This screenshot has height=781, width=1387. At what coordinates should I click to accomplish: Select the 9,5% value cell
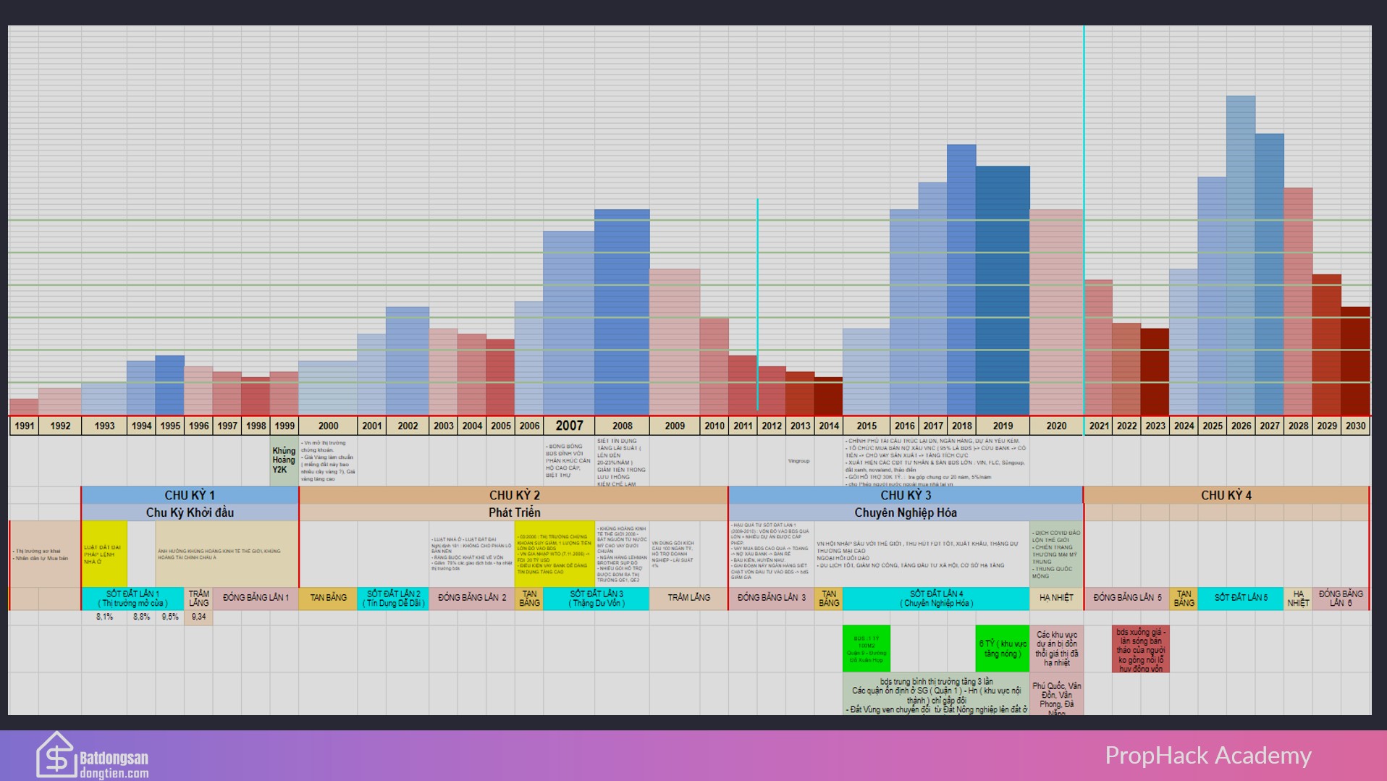point(170,617)
